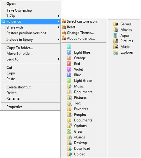Click the Light Green label text

tap(83, 81)
